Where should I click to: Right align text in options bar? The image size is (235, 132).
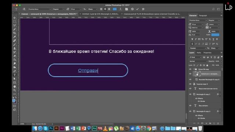point(109,9)
